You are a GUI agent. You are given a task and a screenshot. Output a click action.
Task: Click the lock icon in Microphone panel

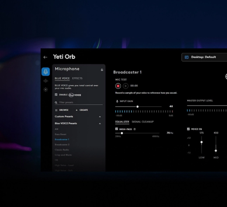pos(102,70)
